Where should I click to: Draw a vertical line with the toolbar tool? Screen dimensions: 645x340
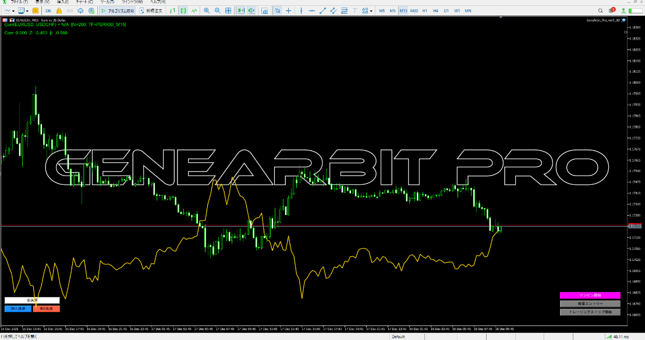(x=300, y=10)
